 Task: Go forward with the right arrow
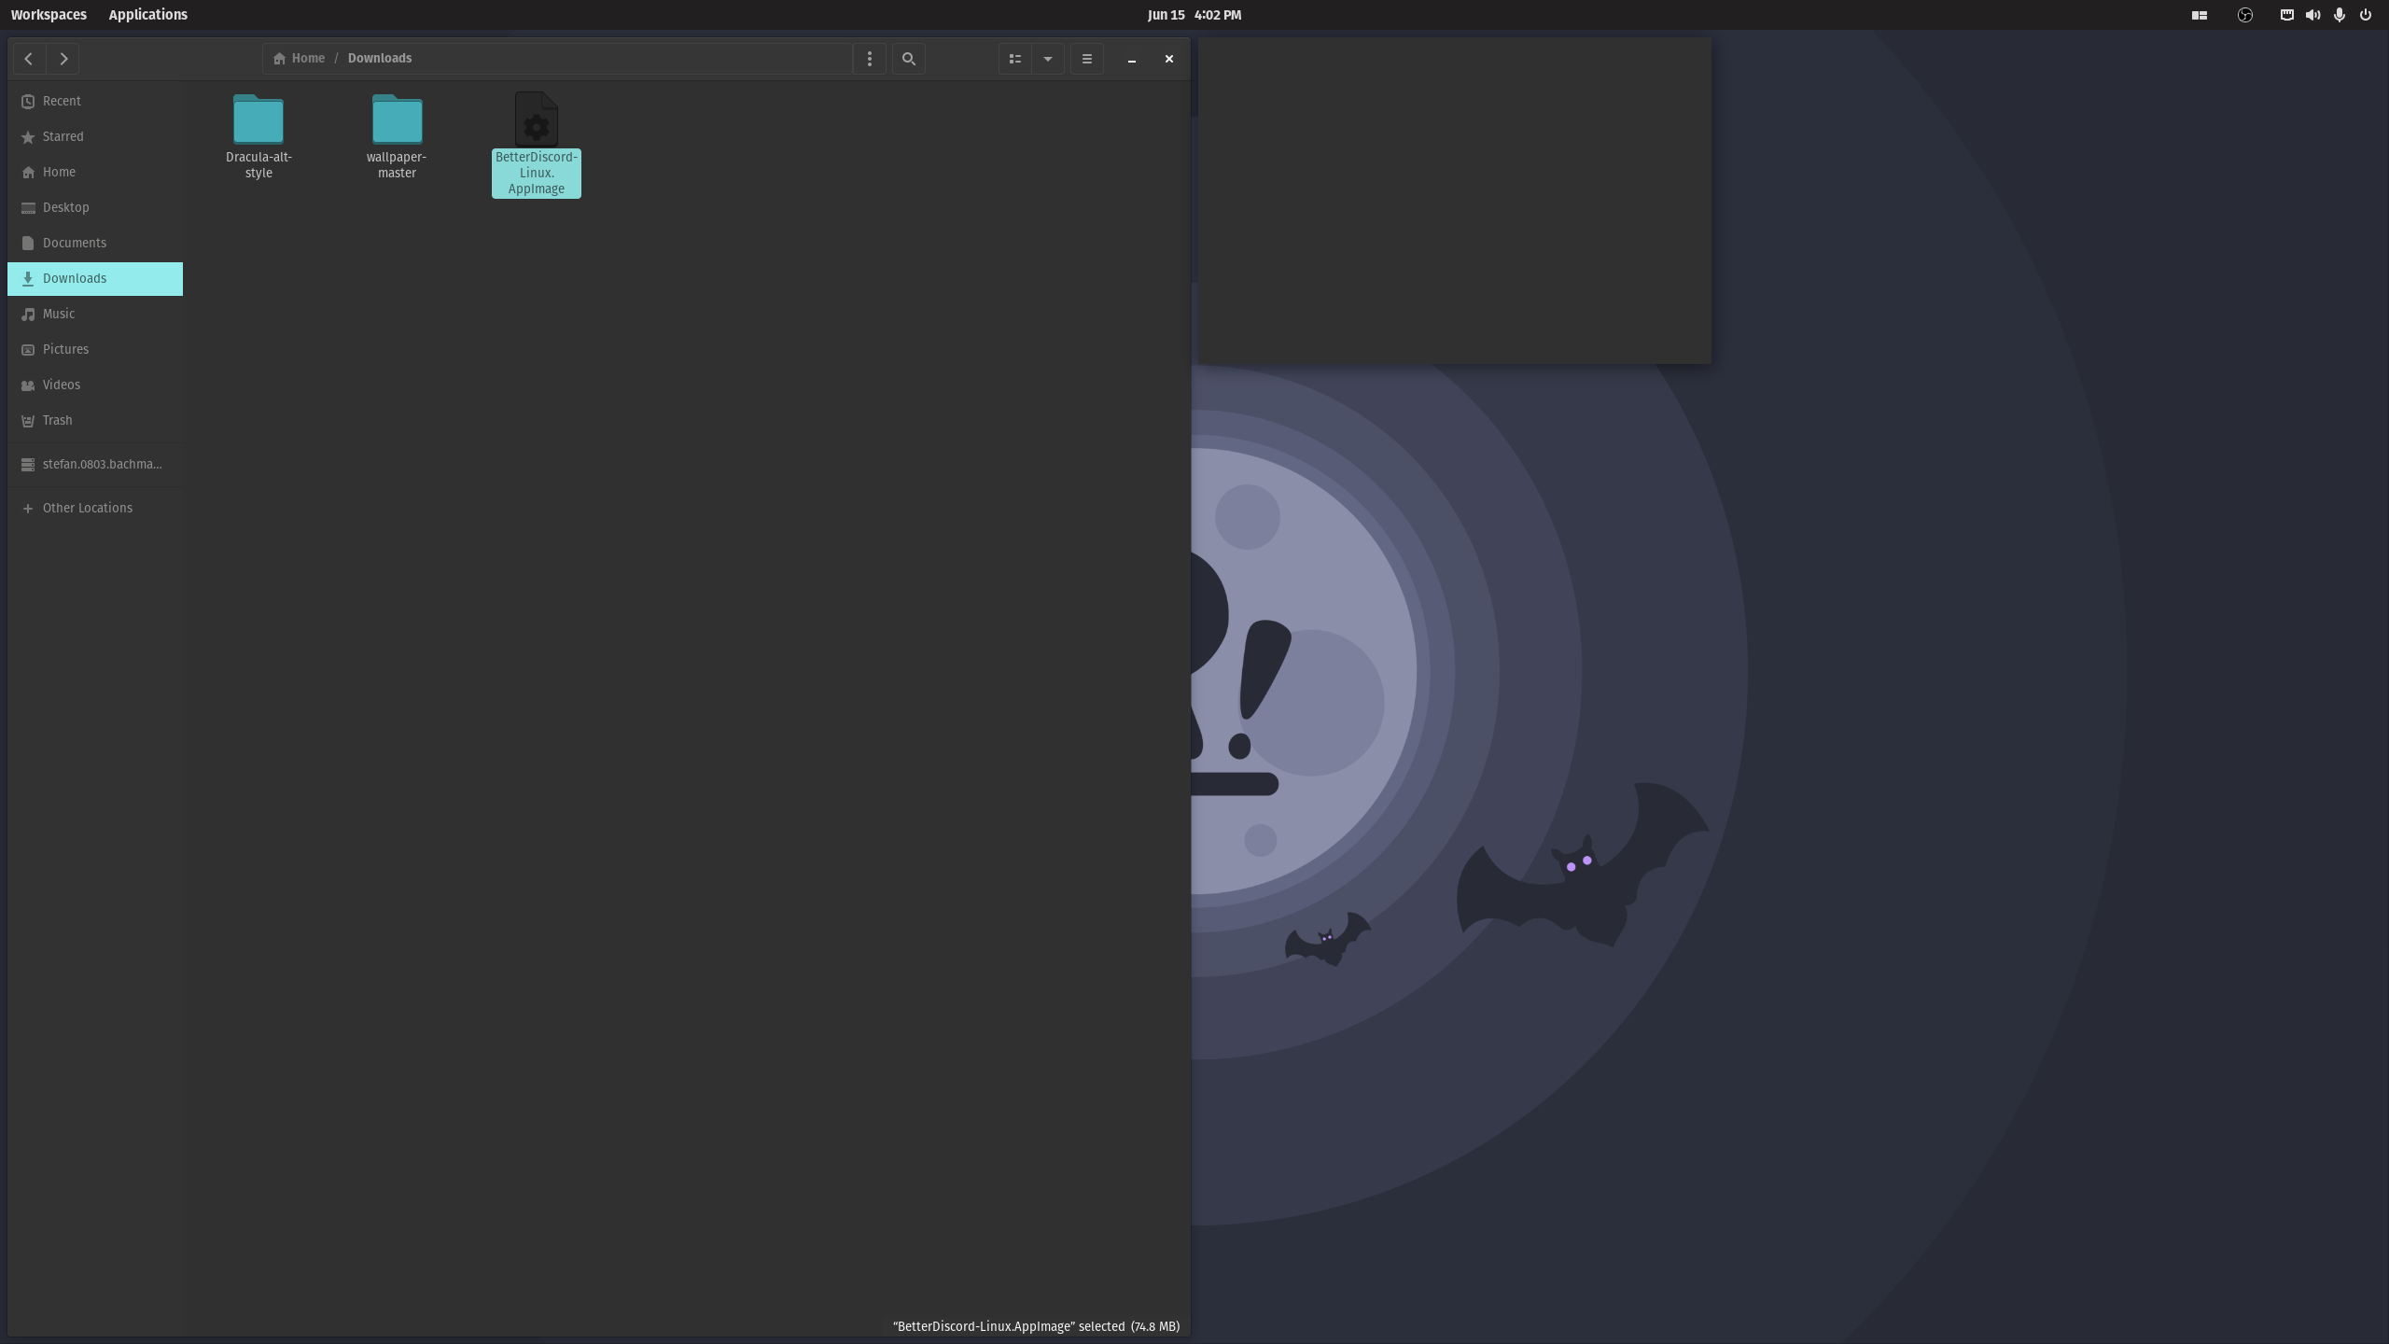tap(63, 59)
